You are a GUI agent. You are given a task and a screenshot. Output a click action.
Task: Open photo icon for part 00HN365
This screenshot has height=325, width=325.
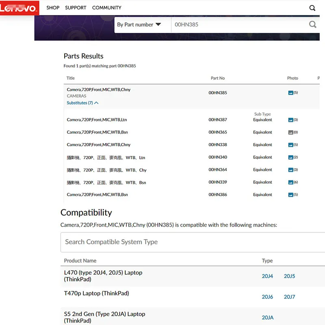(x=290, y=132)
